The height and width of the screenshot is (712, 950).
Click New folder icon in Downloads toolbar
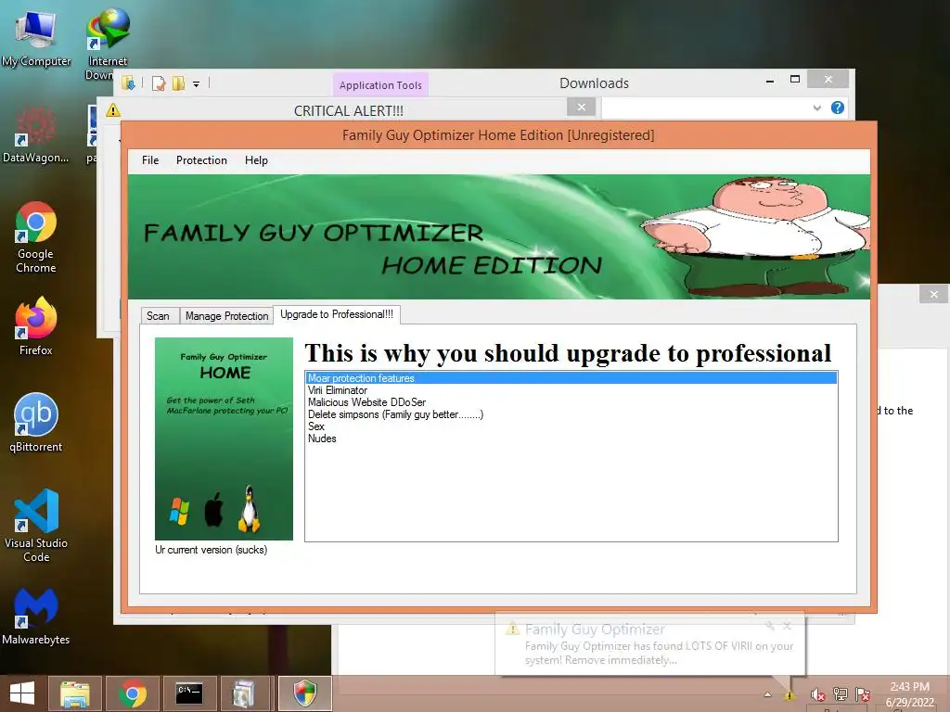coord(178,83)
